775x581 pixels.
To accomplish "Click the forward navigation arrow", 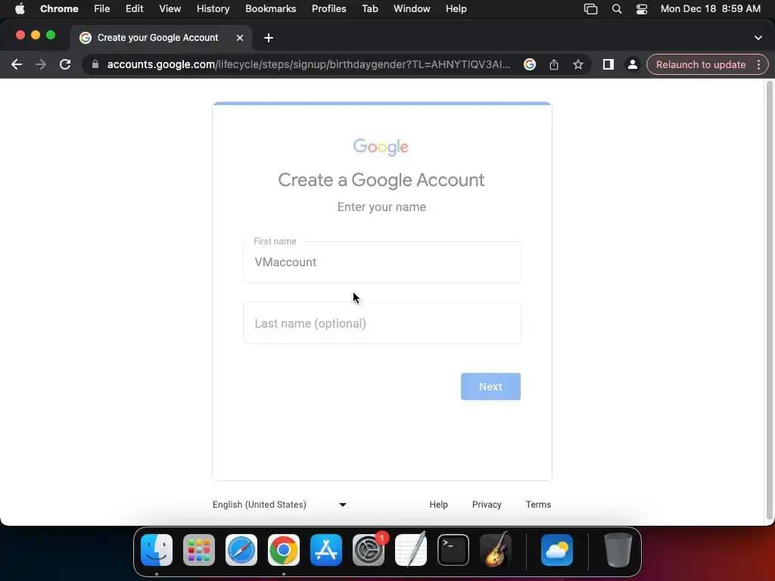I will tap(41, 65).
